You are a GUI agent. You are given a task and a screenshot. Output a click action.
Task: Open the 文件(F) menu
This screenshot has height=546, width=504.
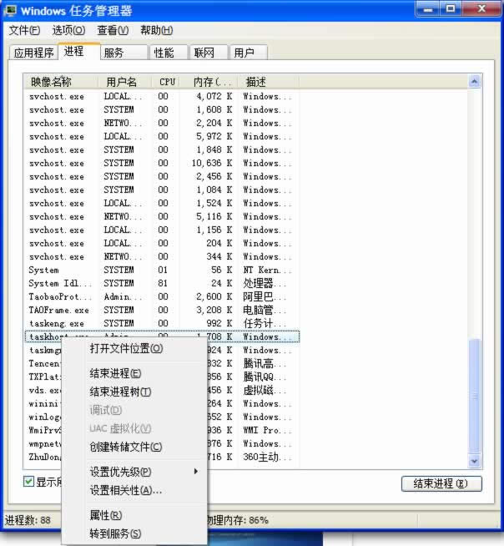[24, 31]
